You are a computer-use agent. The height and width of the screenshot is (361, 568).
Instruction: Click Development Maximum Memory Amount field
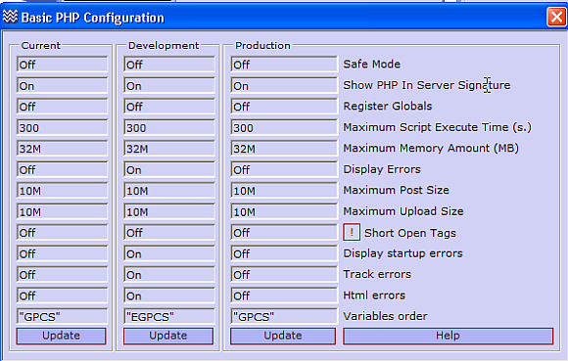coord(169,149)
